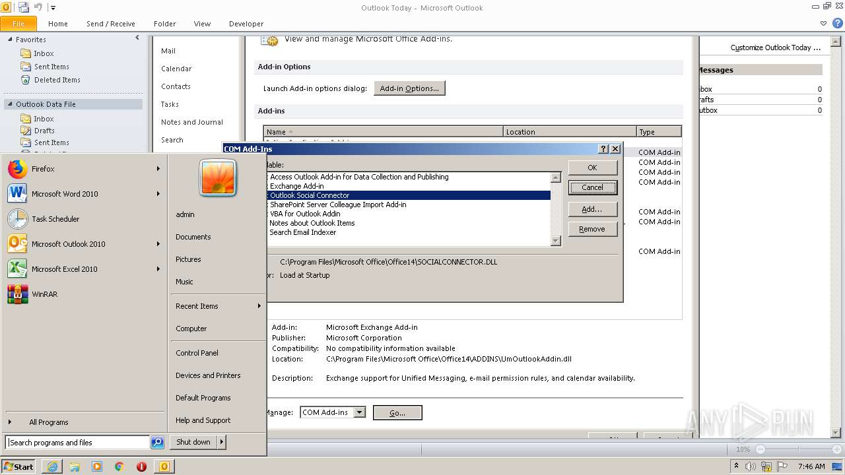This screenshot has height=475, width=845.
Task: Select Favorites Inbox folder in navigation pane
Action: 44,53
